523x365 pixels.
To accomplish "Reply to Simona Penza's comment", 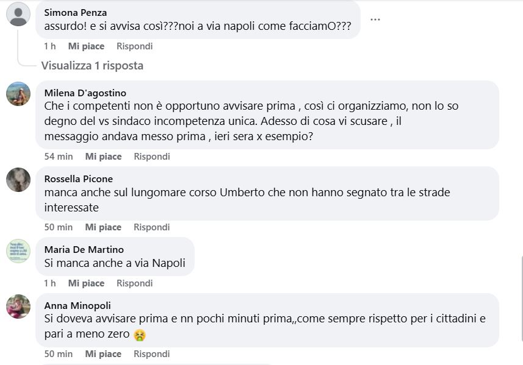I will (x=134, y=46).
